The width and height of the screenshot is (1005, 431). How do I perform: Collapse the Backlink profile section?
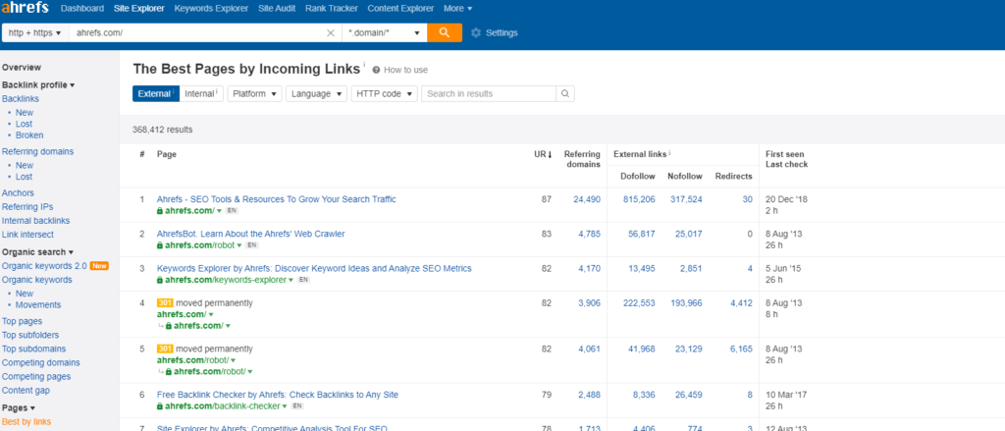pos(38,84)
